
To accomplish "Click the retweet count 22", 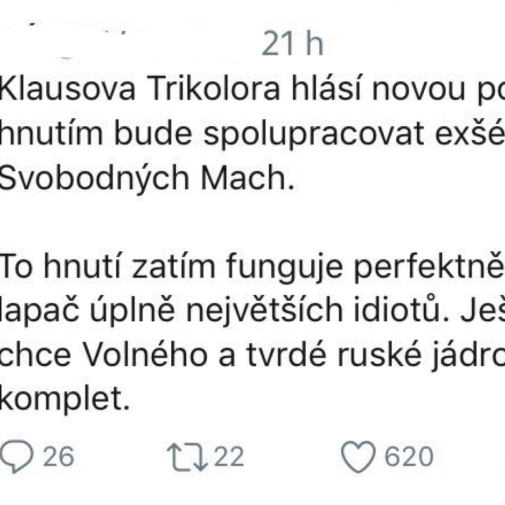I will 229,456.
